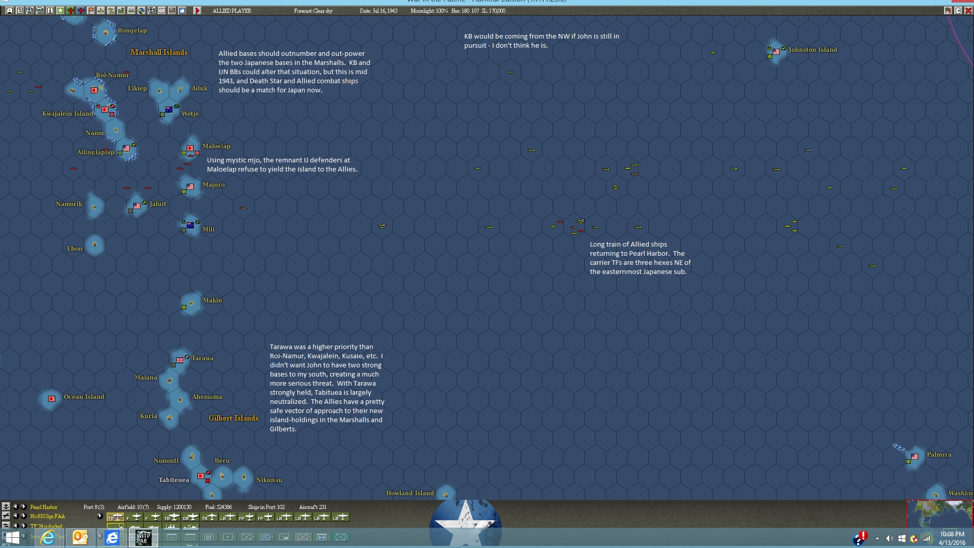Select the US flag base at Johnston Island

(776, 51)
